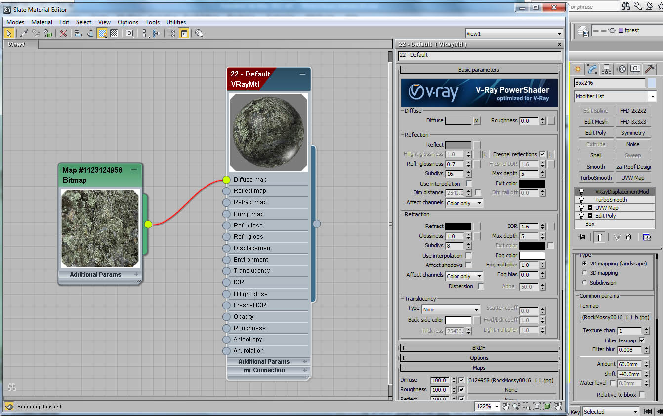Open Translucency Type dropdown
Viewport: 663px width, 416px height.
[451, 309]
